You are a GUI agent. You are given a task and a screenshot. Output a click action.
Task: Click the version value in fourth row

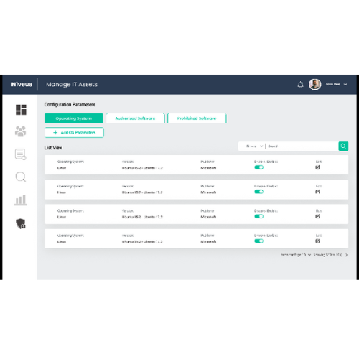point(142,242)
